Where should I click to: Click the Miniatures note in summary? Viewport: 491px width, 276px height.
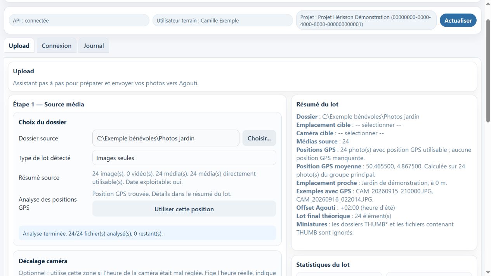[375, 228]
